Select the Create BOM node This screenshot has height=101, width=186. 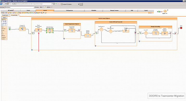point(126,31)
